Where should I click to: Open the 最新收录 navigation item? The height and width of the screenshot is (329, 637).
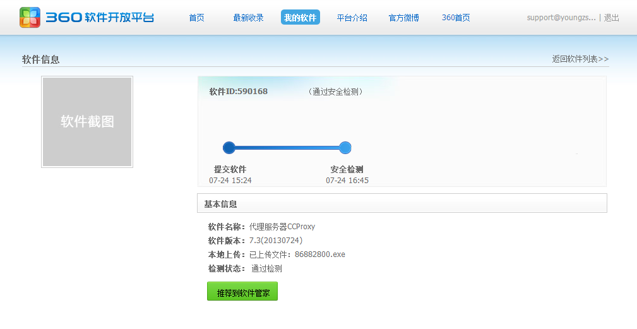click(248, 18)
